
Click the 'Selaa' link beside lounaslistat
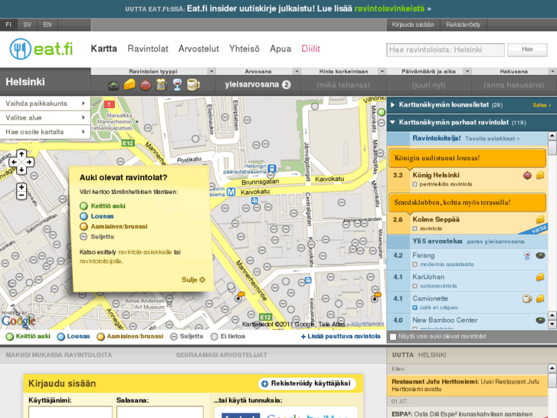(542, 105)
